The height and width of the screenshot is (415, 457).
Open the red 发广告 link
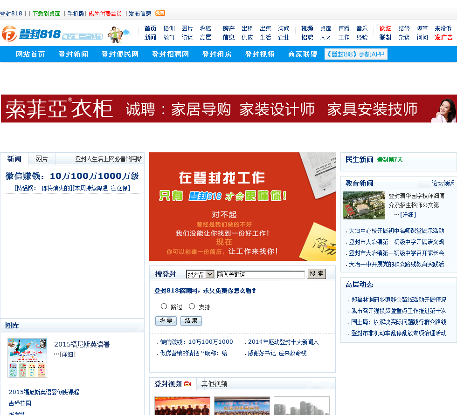(x=443, y=38)
